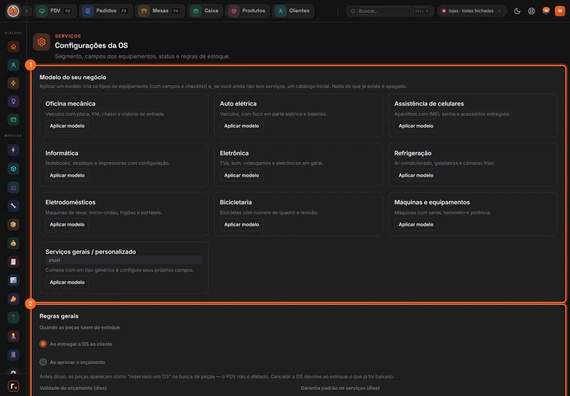
Task: Apply the Auto elétrica model
Action: (242, 126)
